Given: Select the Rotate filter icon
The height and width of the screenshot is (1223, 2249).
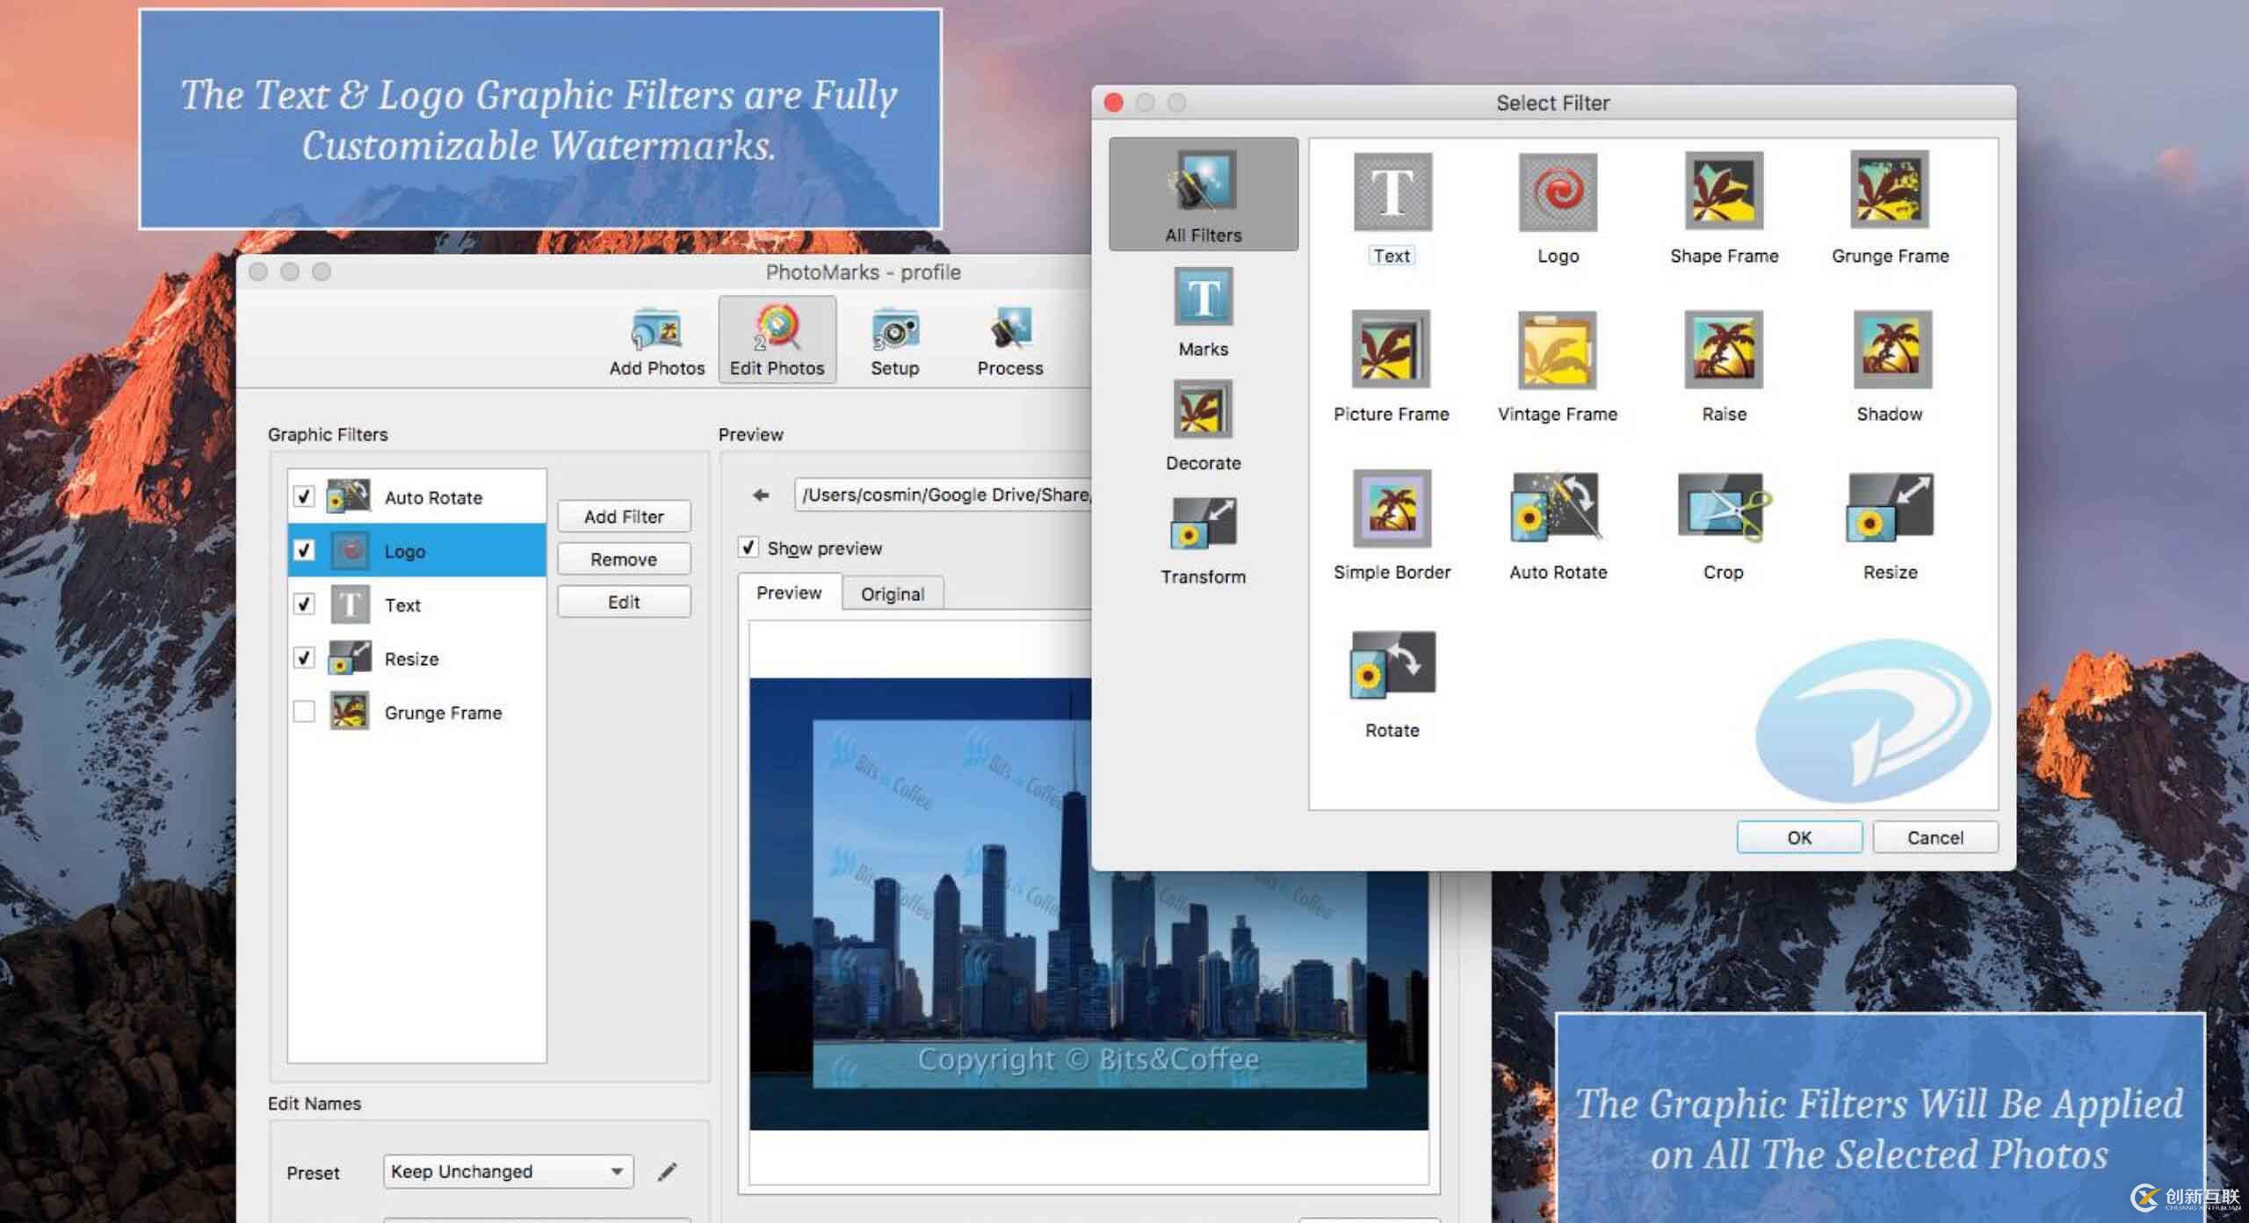Looking at the screenshot, I should coord(1392,666).
